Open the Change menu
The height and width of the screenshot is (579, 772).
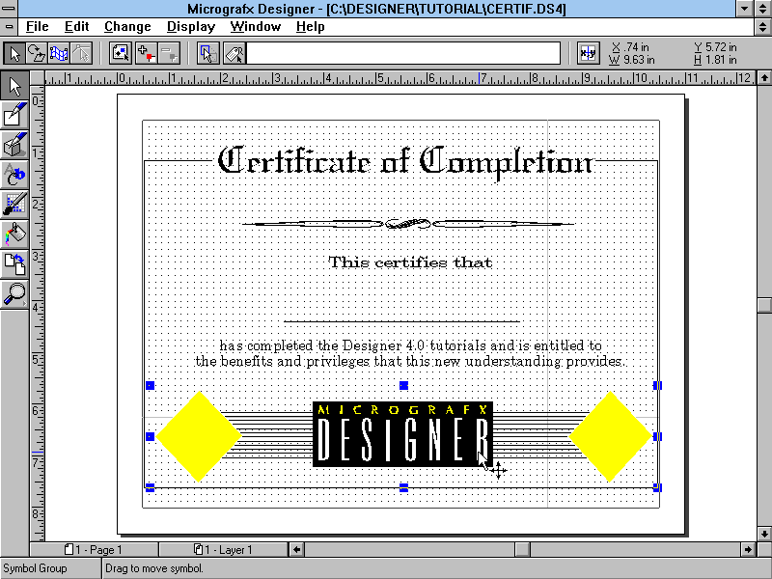tap(127, 27)
